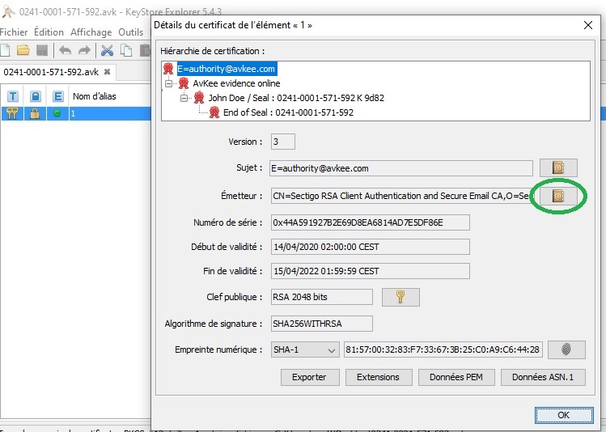Click the Undo arrow toolbar icon
The width and height of the screenshot is (606, 432).
point(66,51)
